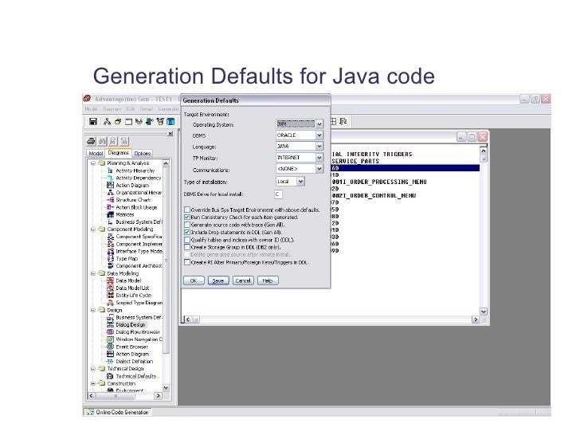Open DBMS dropdown showing ORACLE
This screenshot has height=435, width=580.
(x=319, y=135)
